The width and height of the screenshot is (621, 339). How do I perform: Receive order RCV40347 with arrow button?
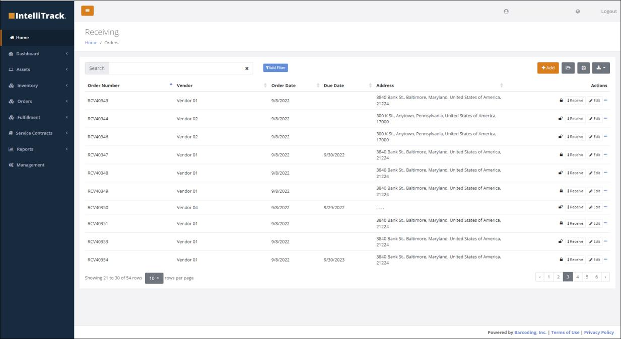(575, 155)
